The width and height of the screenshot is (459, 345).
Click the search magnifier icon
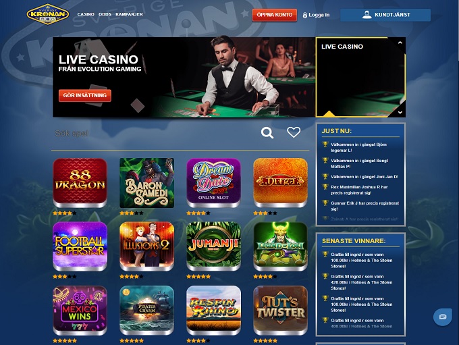267,133
